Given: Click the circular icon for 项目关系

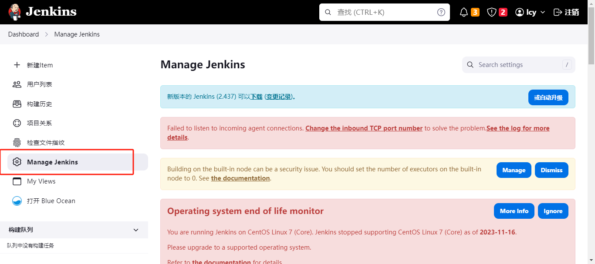Looking at the screenshot, I should click(17, 123).
